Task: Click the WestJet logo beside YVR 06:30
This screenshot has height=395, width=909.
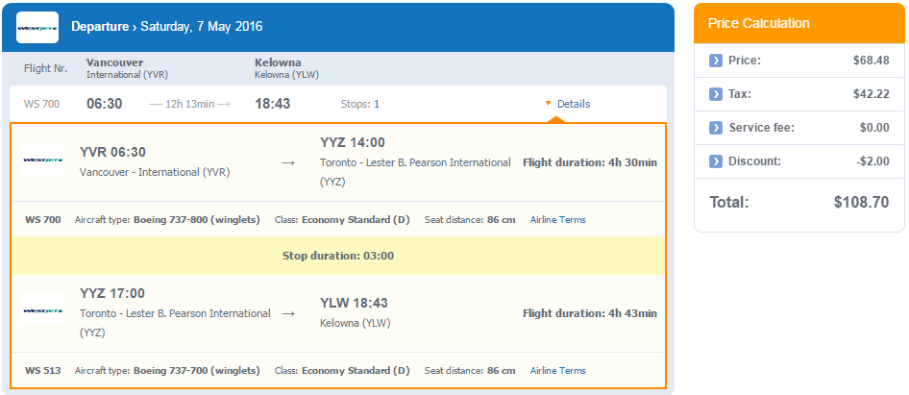Action: coord(43,160)
